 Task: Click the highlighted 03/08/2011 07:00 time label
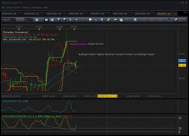tap(107, 96)
